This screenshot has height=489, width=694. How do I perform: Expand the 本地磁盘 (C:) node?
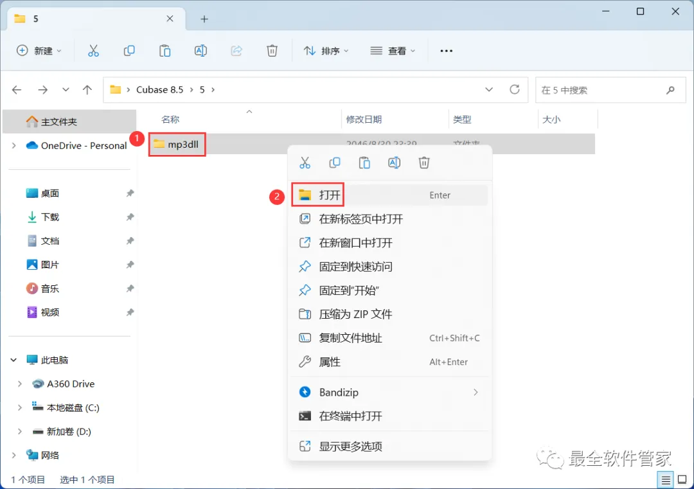click(20, 408)
